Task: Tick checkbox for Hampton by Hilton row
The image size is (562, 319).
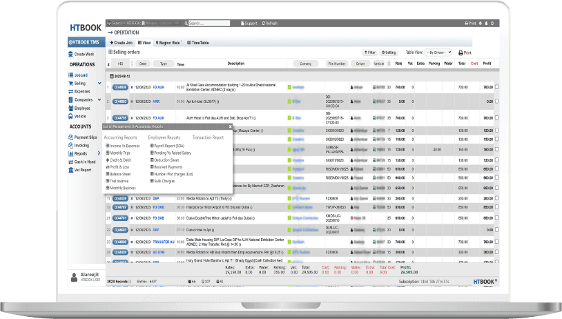Action: (x=497, y=207)
